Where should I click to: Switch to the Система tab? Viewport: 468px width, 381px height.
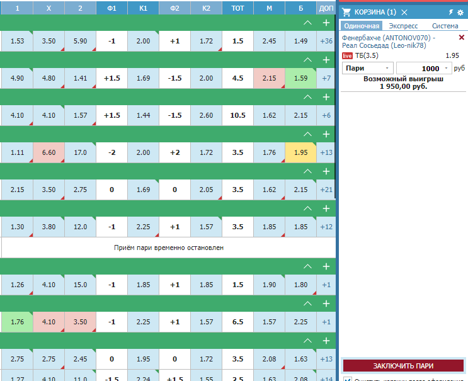445,26
